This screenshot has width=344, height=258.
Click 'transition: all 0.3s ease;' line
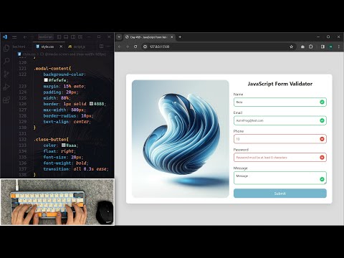coord(76,169)
